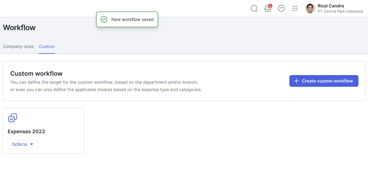Expand the Actions dropdown on Expenses 2022

23,144
